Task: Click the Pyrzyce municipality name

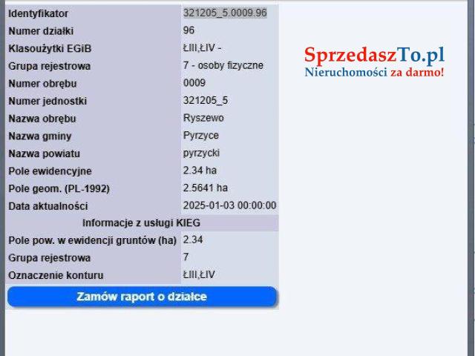Action: [x=200, y=135]
